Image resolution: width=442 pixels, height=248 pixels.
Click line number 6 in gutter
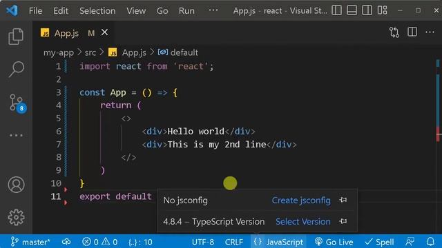tap(58, 132)
